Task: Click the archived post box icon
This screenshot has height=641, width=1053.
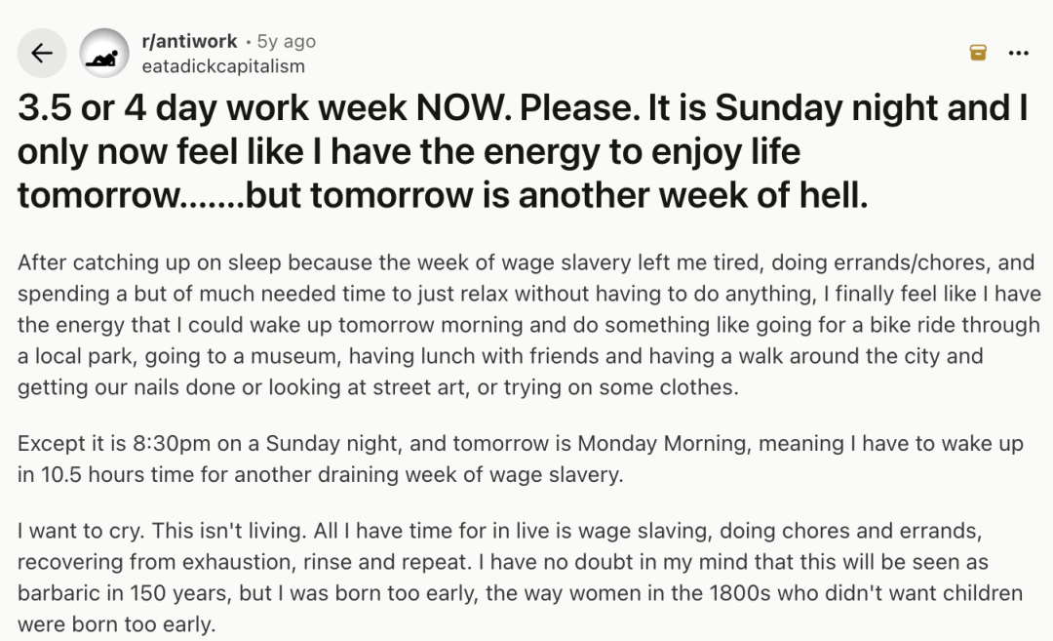Action: tap(978, 53)
